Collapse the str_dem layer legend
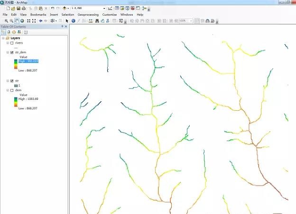This screenshot has height=214, width=296. (x=8, y=53)
